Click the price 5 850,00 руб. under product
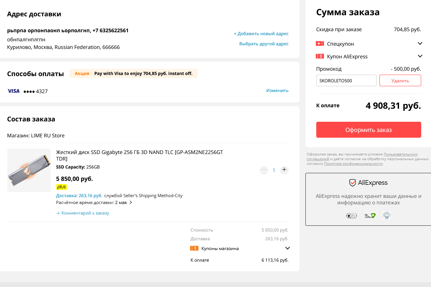The image size is (431, 287). [x=74, y=179]
